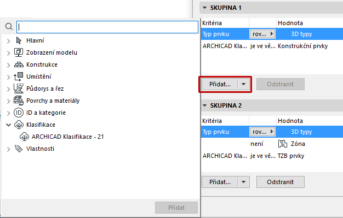The height and width of the screenshot is (218, 343).
Task: Click the Vlastnosti tag icon
Action: click(19, 149)
